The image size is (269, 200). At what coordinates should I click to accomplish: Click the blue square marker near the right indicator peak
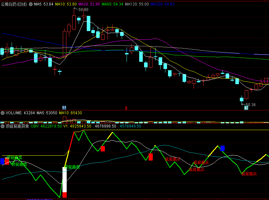point(222,148)
